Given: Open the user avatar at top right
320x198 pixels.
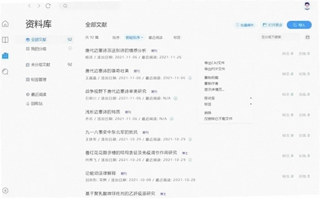Looking at the screenshot, I should [307, 6].
